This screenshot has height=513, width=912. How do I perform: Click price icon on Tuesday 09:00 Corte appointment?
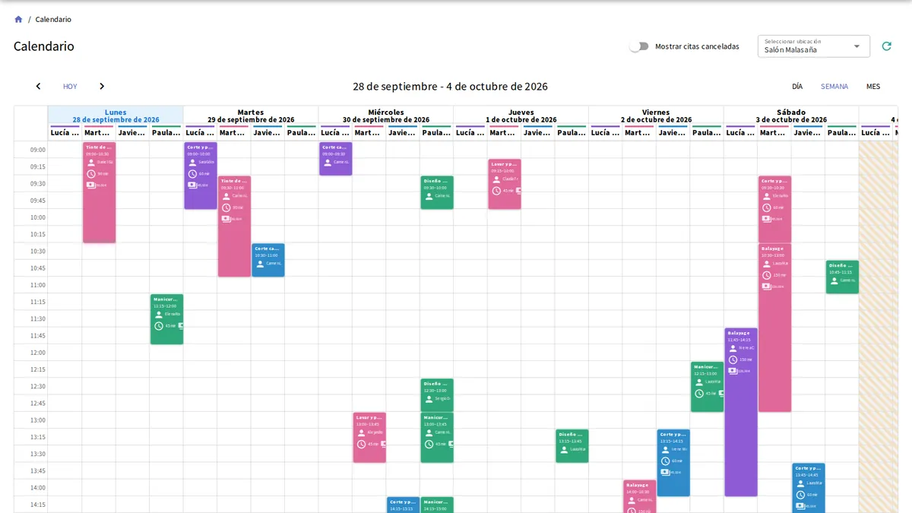coord(192,185)
